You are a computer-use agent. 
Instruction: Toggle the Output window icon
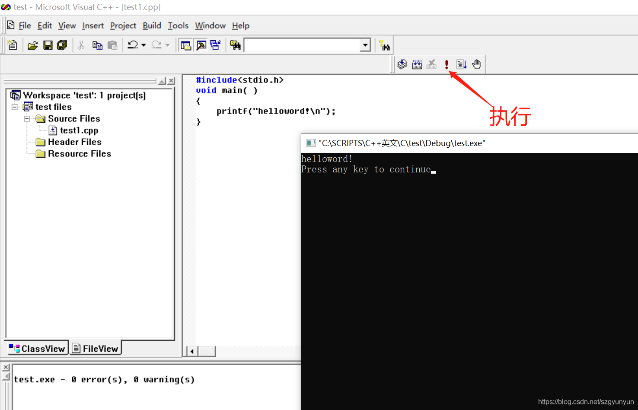pos(201,45)
